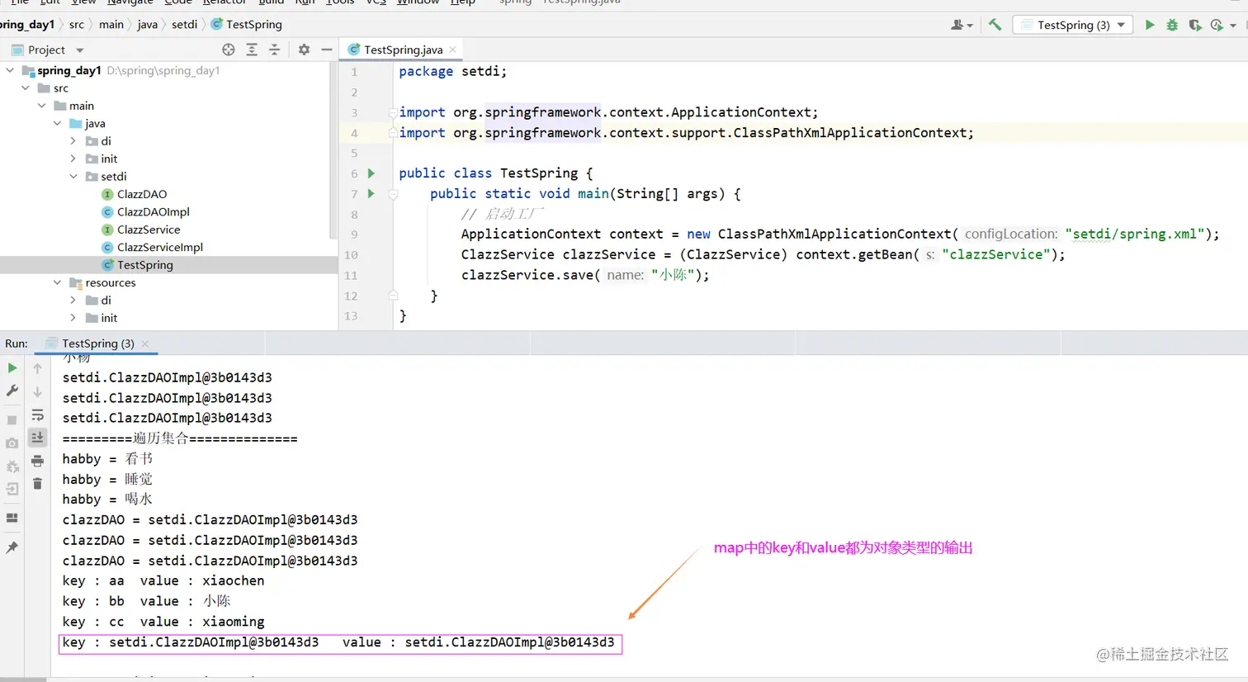Hide the Project tool window
Image resolution: width=1248 pixels, height=682 pixels.
pos(327,50)
